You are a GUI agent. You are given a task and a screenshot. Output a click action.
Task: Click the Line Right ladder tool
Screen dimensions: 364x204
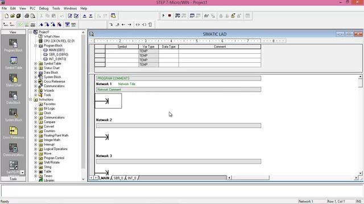pyautogui.click(x=130, y=24)
